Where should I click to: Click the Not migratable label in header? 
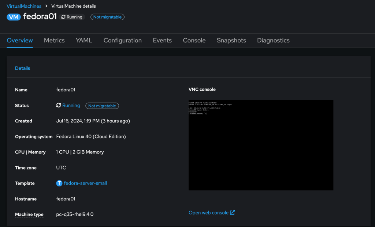click(107, 17)
